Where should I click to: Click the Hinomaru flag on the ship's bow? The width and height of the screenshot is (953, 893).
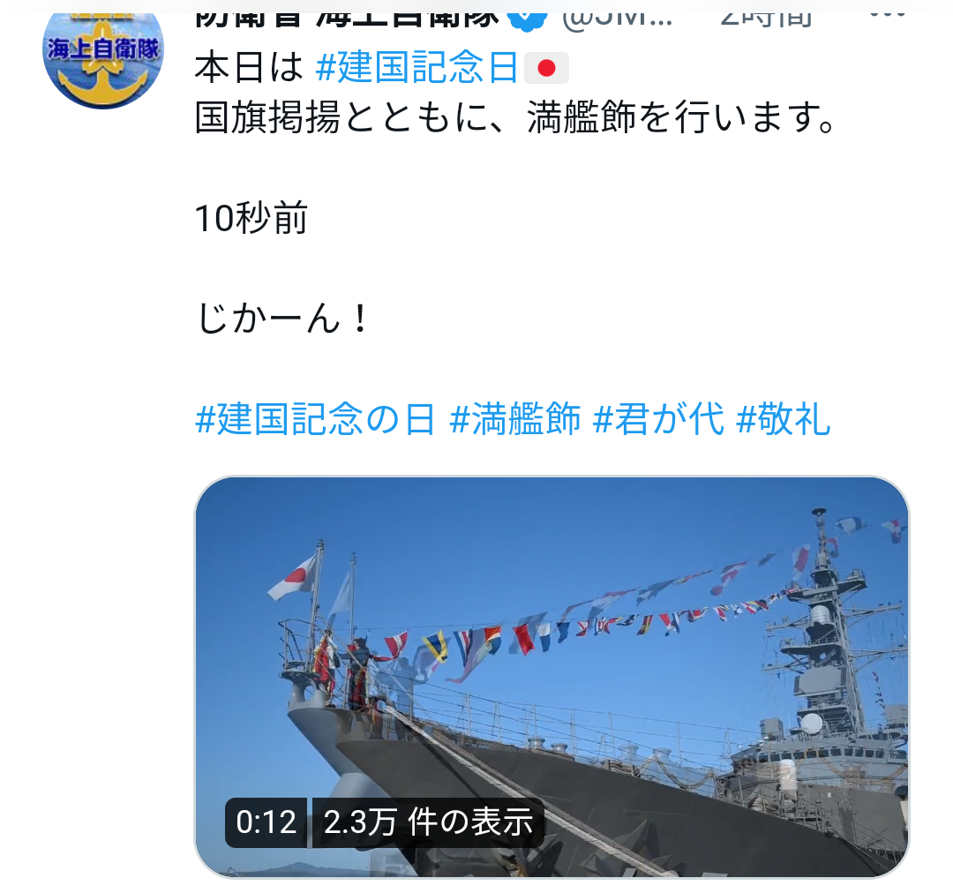click(x=293, y=577)
